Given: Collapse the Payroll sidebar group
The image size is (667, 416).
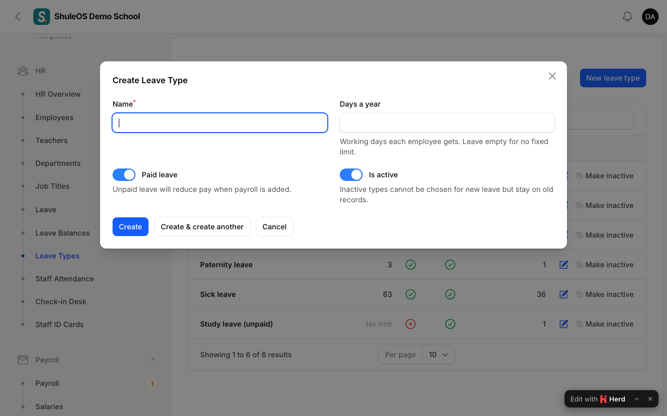Looking at the screenshot, I should point(153,360).
